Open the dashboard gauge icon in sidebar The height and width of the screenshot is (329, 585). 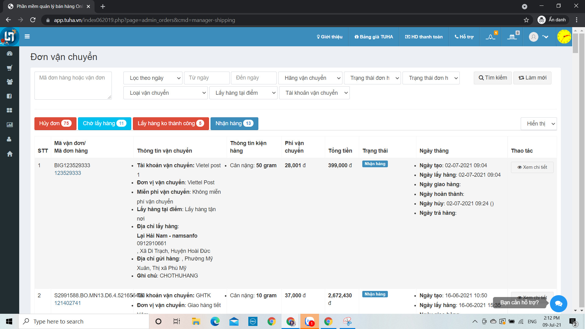coord(9,54)
